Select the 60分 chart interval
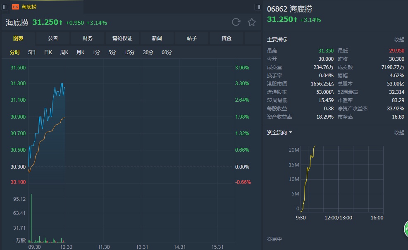Screen dimensions: 408x250 167,52
